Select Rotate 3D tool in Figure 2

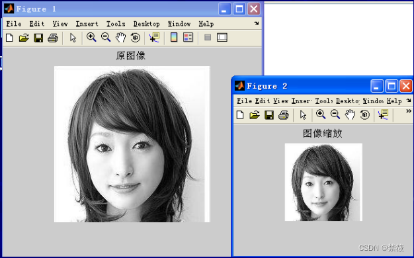pos(365,115)
